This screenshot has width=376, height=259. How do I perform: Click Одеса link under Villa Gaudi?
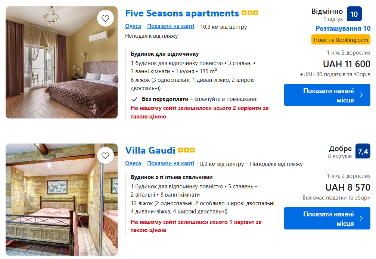(x=133, y=163)
